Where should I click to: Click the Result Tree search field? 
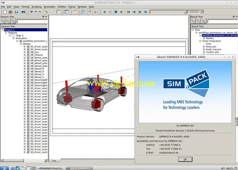pos(223,21)
